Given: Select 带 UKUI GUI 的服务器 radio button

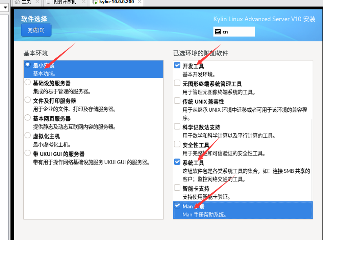Looking at the screenshot, I should tap(28, 153).
